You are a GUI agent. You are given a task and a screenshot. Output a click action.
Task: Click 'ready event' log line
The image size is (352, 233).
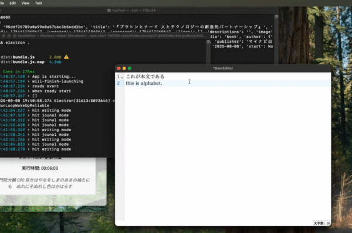[x=45, y=86]
